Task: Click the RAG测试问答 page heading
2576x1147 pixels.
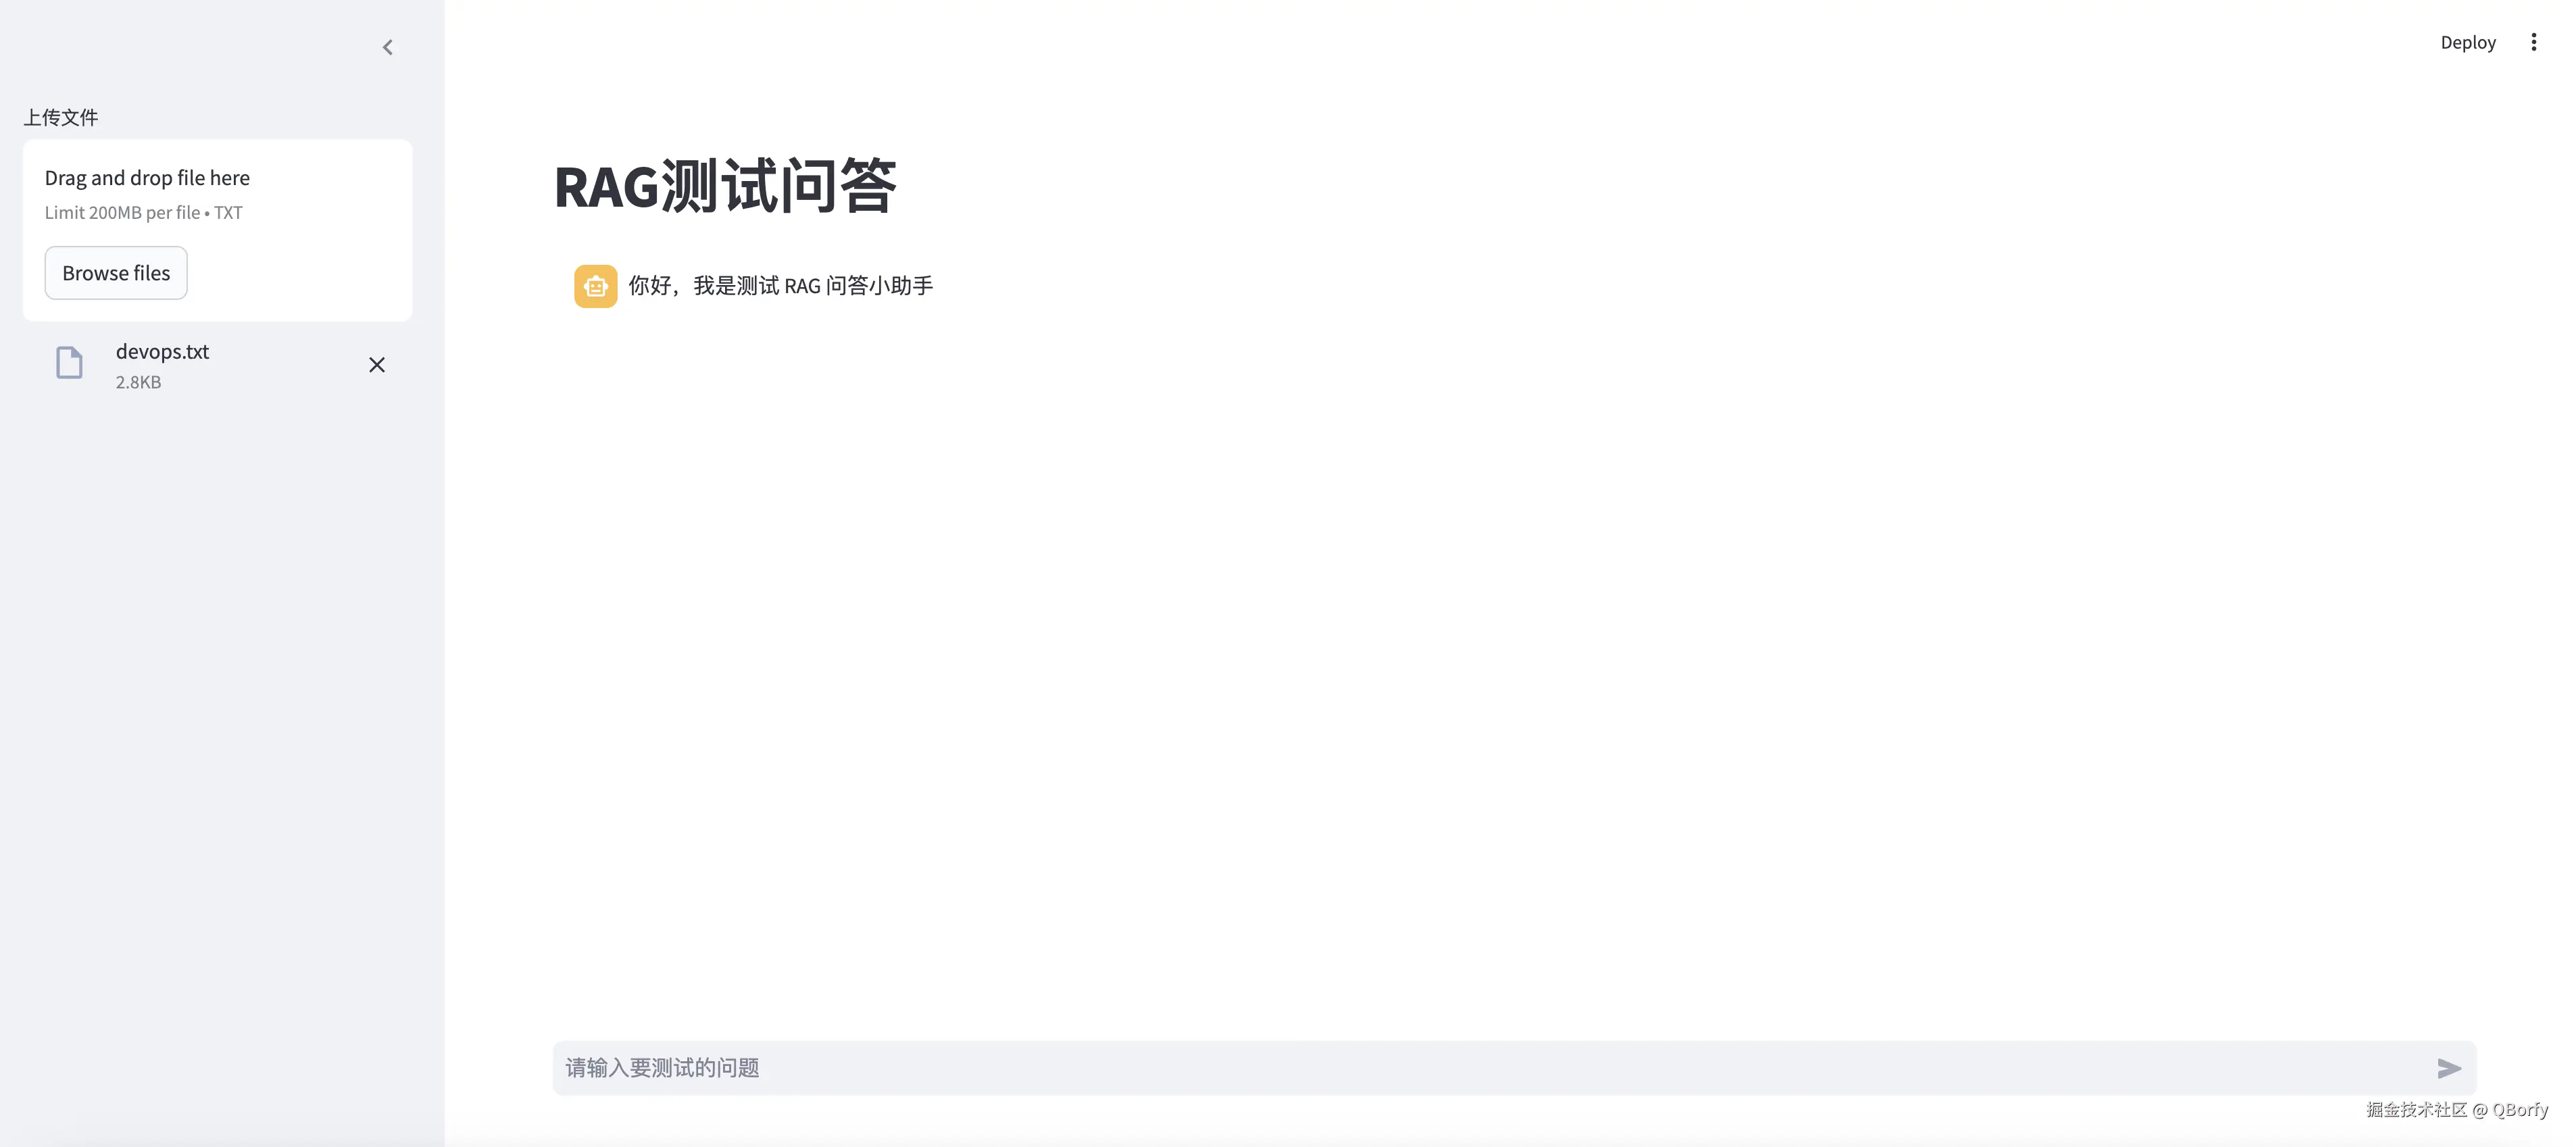Action: pos(725,186)
